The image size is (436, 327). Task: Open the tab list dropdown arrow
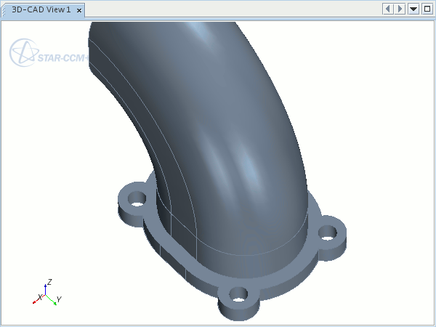tap(413, 9)
